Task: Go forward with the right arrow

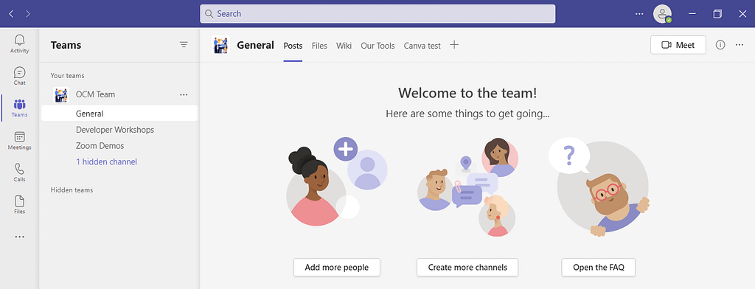Action: (28, 14)
